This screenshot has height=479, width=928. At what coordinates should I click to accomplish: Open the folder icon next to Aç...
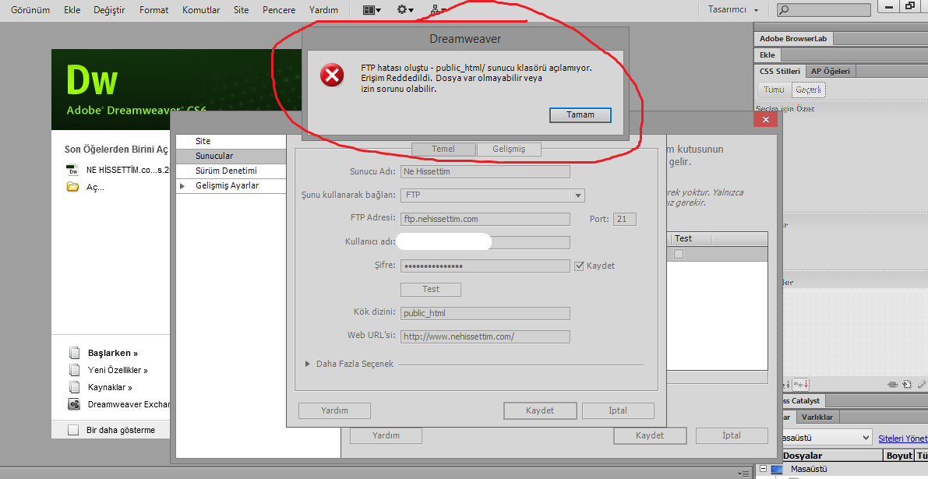(x=72, y=187)
